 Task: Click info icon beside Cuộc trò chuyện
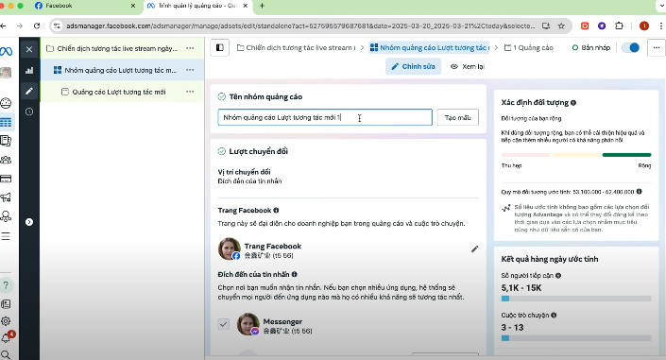click(554, 316)
